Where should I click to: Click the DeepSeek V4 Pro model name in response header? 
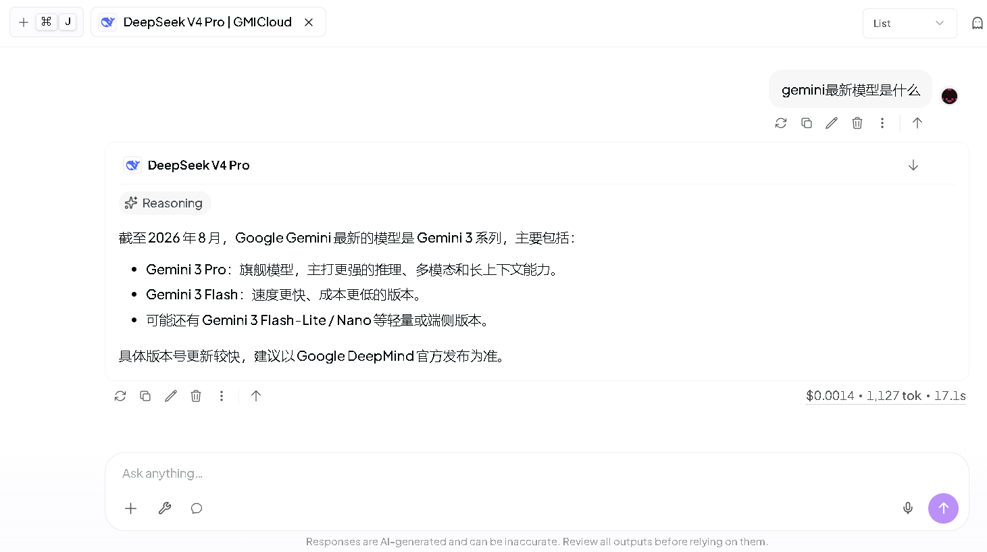point(199,166)
